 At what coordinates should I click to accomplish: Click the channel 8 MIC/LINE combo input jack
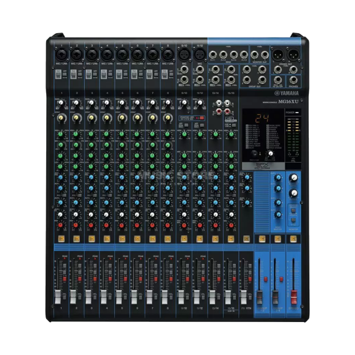(x=168, y=54)
